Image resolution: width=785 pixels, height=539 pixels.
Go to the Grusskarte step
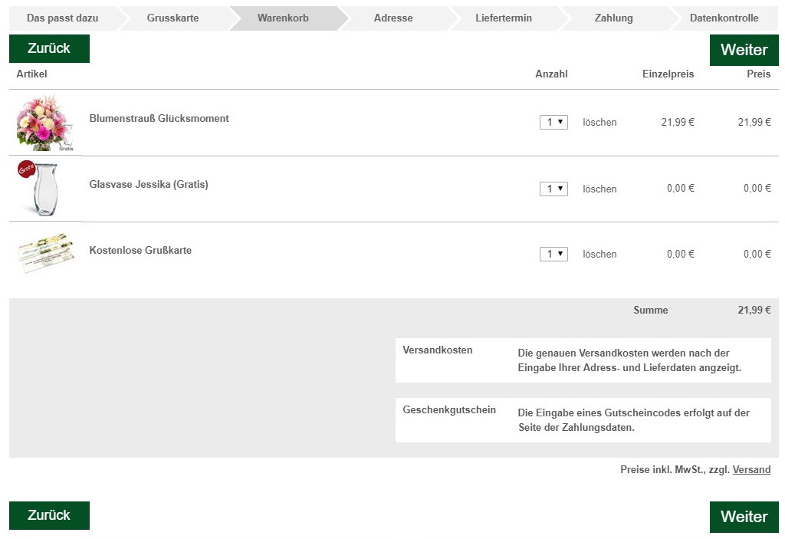[172, 18]
